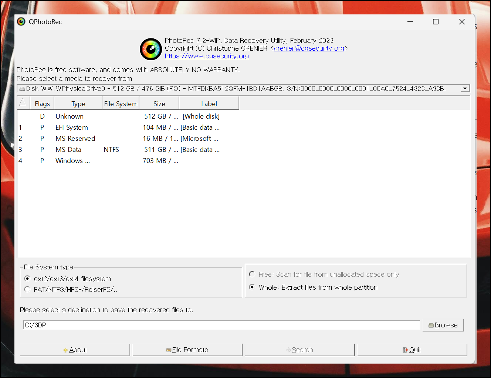Click the Search button
Image resolution: width=491 pixels, height=378 pixels.
(300, 350)
